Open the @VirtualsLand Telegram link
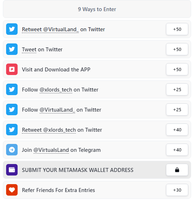Screen dimensions: 194x201 tap(51, 150)
